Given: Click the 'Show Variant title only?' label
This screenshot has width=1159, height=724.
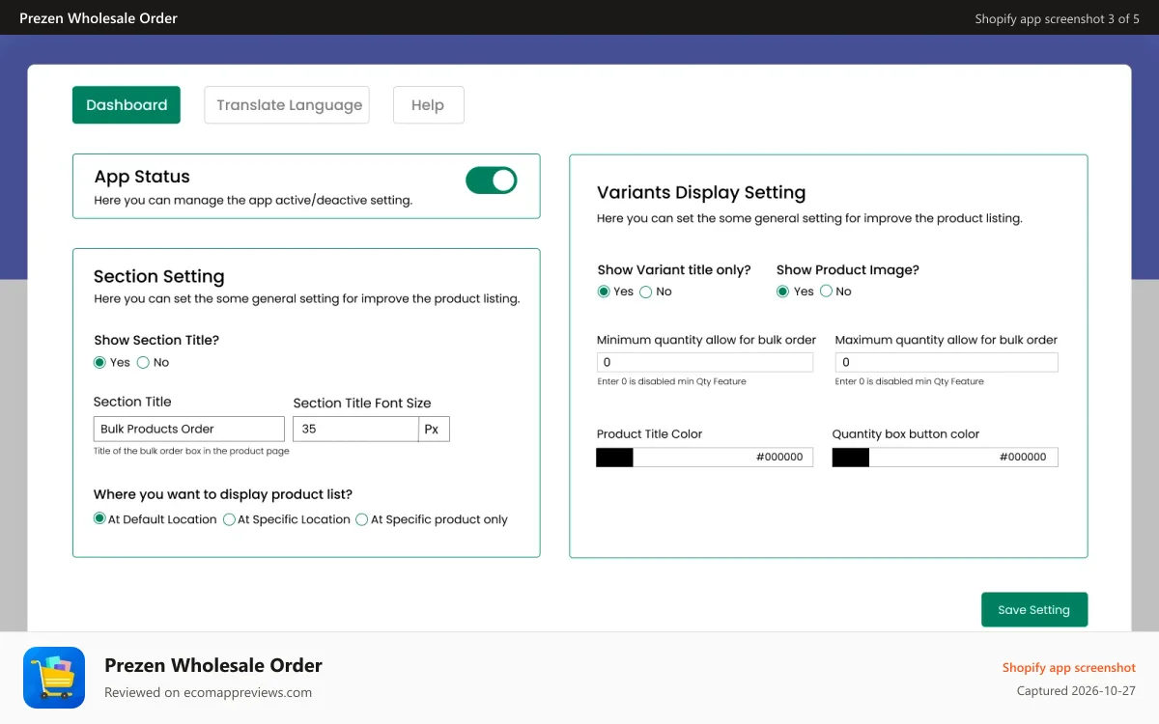Looking at the screenshot, I should click(x=674, y=270).
